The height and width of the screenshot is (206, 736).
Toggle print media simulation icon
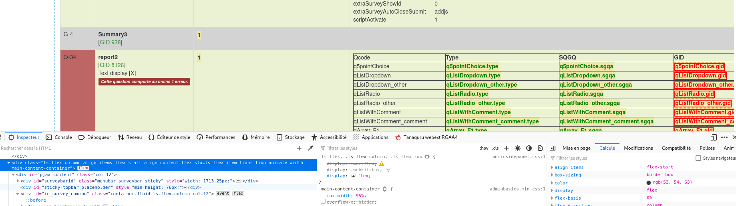(540, 148)
